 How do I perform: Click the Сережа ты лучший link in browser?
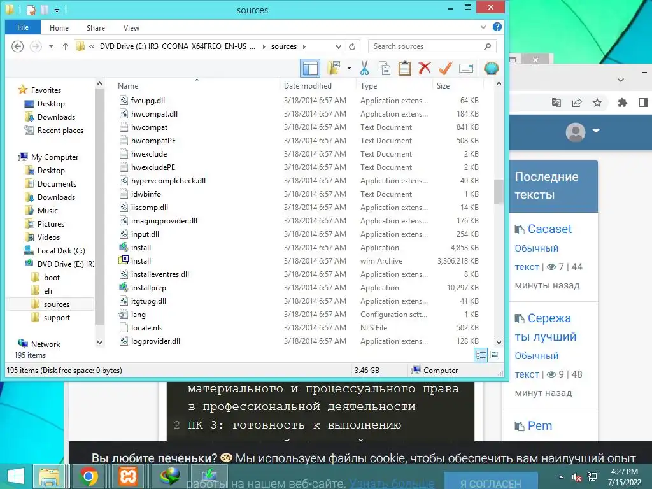546,327
